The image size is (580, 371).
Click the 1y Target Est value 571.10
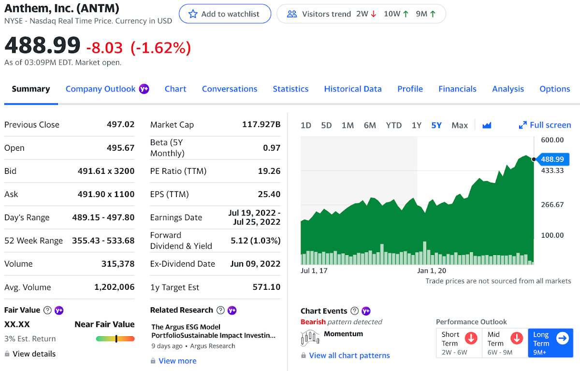[266, 287]
